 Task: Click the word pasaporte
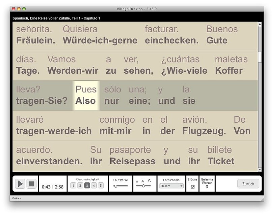click(x=130, y=150)
